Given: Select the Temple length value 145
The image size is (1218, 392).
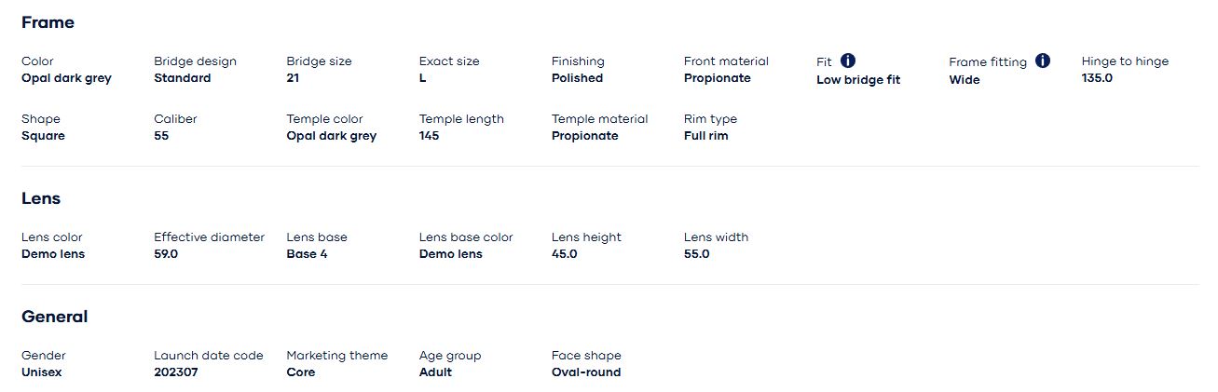Looking at the screenshot, I should [429, 136].
